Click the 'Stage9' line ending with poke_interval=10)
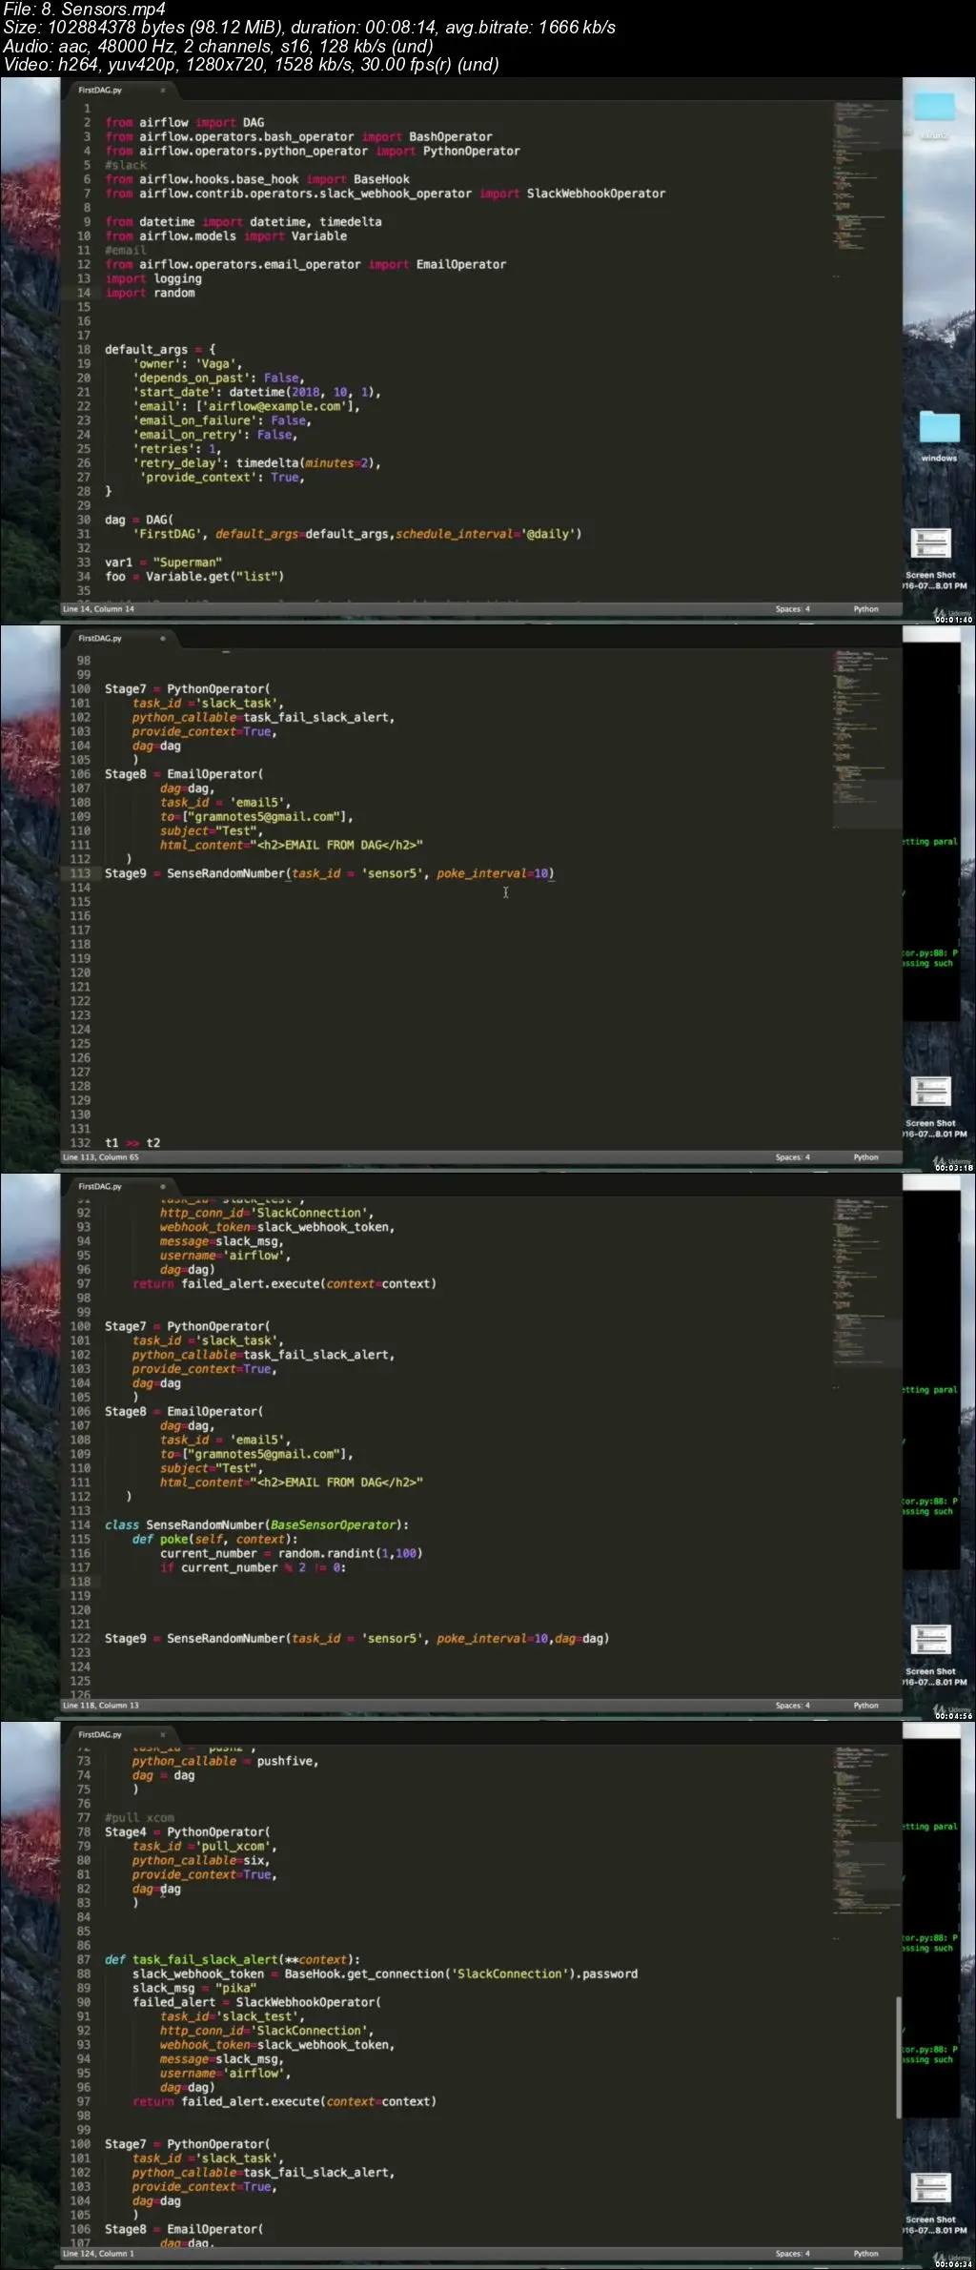976x2270 pixels. point(330,873)
